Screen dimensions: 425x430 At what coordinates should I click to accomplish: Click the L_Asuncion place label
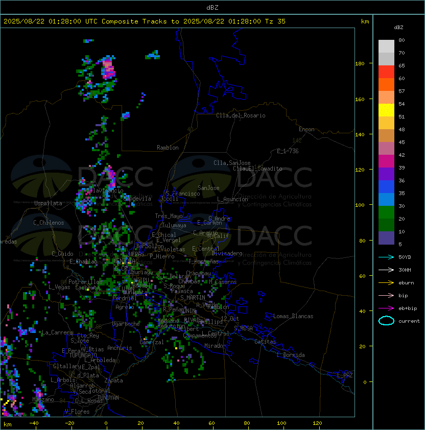232,199
